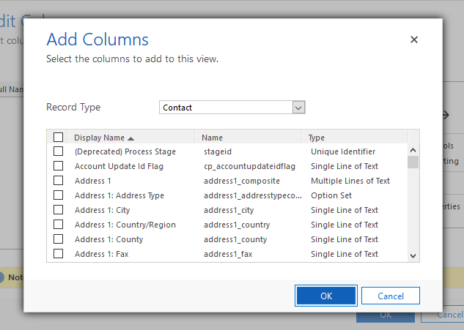
Task: Confirm with the OK button
Action: coord(326,296)
